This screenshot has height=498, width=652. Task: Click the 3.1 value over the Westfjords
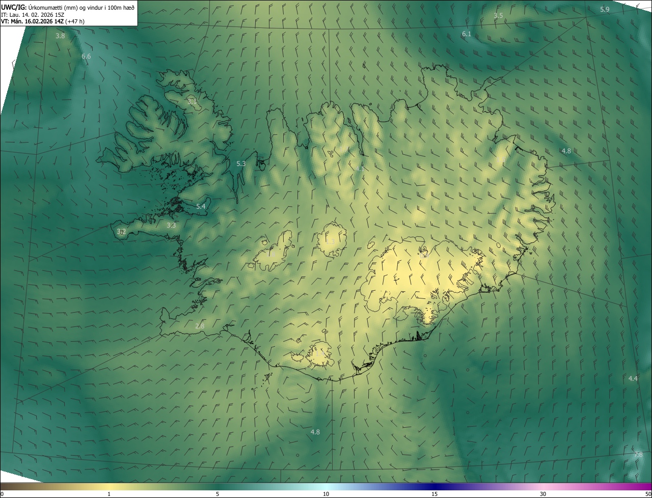tap(192, 101)
